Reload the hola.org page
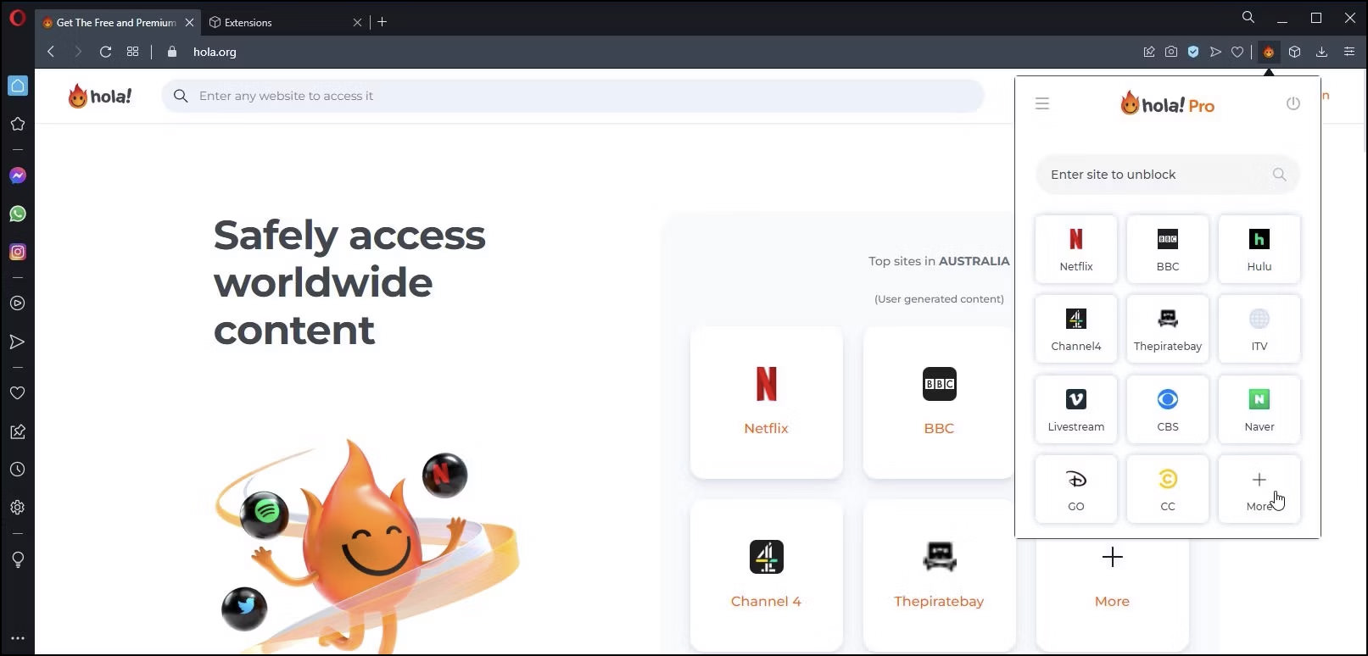Screen dimensions: 1368x656 pyautogui.click(x=105, y=52)
